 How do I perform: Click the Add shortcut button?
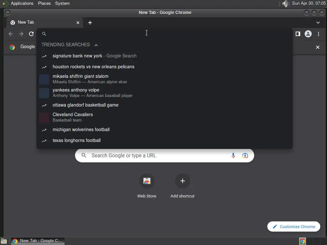(x=182, y=186)
